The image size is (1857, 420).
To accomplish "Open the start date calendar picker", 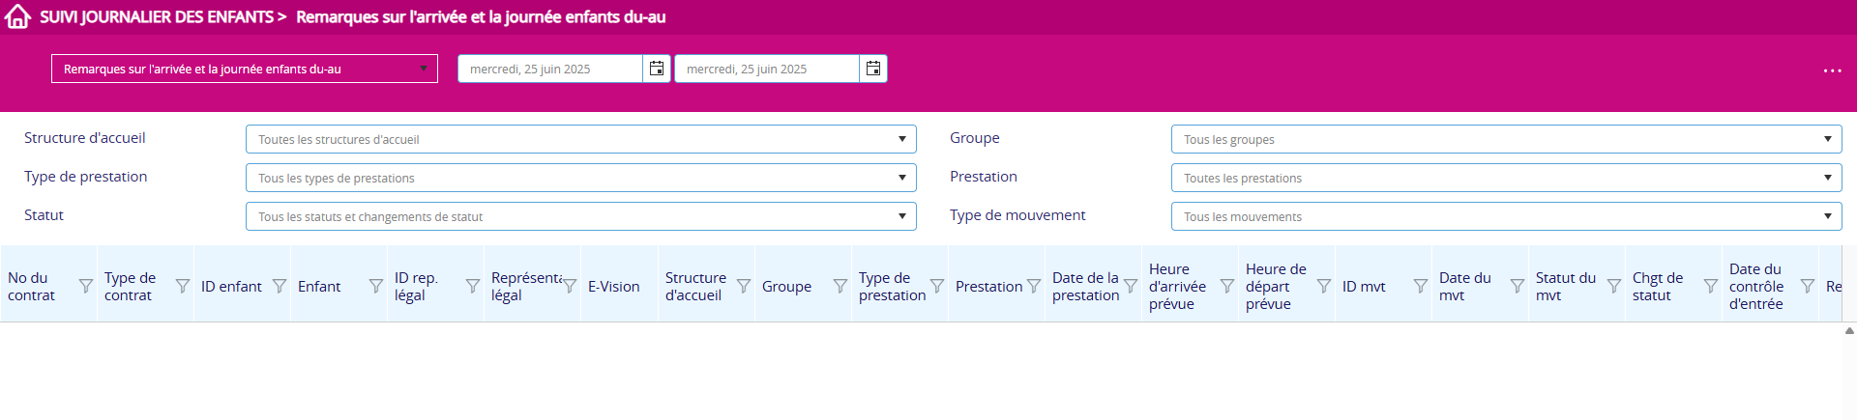I will 657,69.
